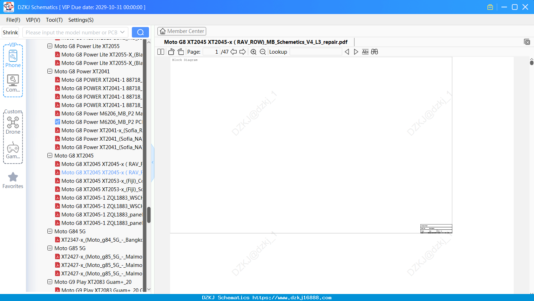Select Moto G9 Play XT2083 Guam+_20 folder

[93, 282]
